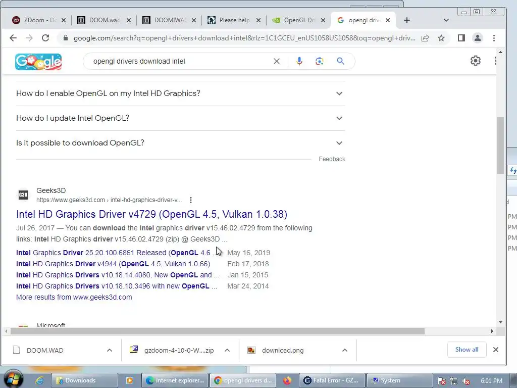Click the Feedback link
This screenshot has width=517, height=388.
point(332,159)
